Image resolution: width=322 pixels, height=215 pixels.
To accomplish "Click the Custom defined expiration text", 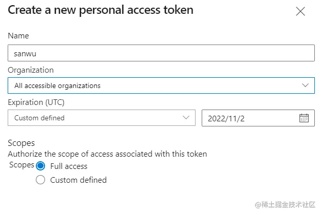I will click(x=40, y=118).
